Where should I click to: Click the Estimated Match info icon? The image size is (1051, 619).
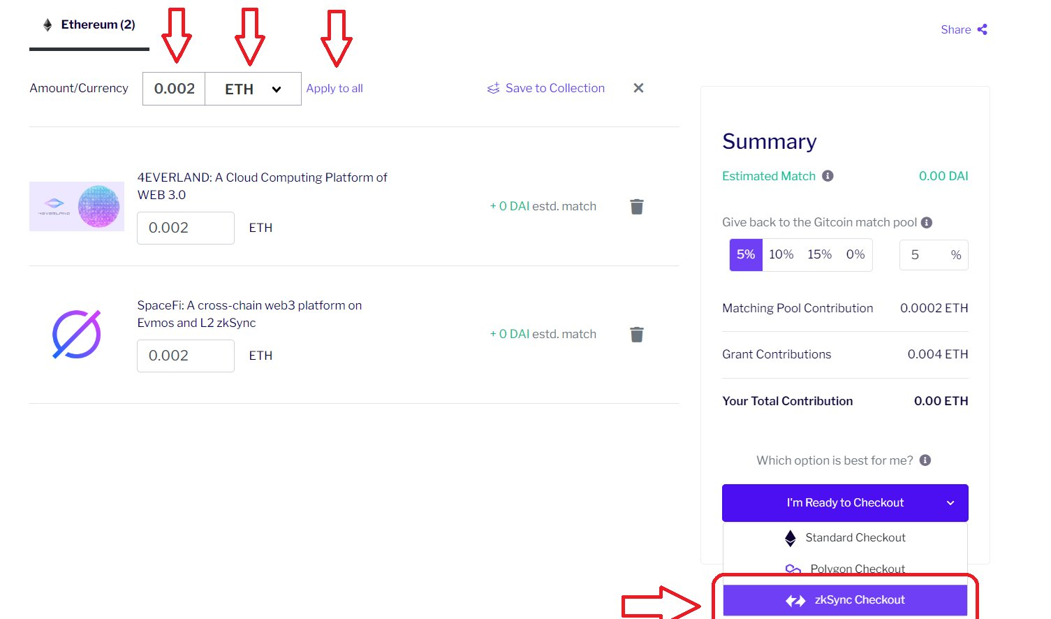tap(828, 176)
